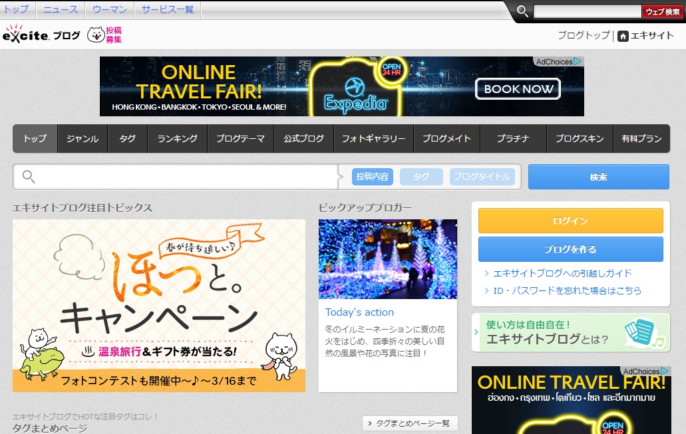Click the ウェブ検索 button
The height and width of the screenshot is (434, 686).
tap(662, 11)
